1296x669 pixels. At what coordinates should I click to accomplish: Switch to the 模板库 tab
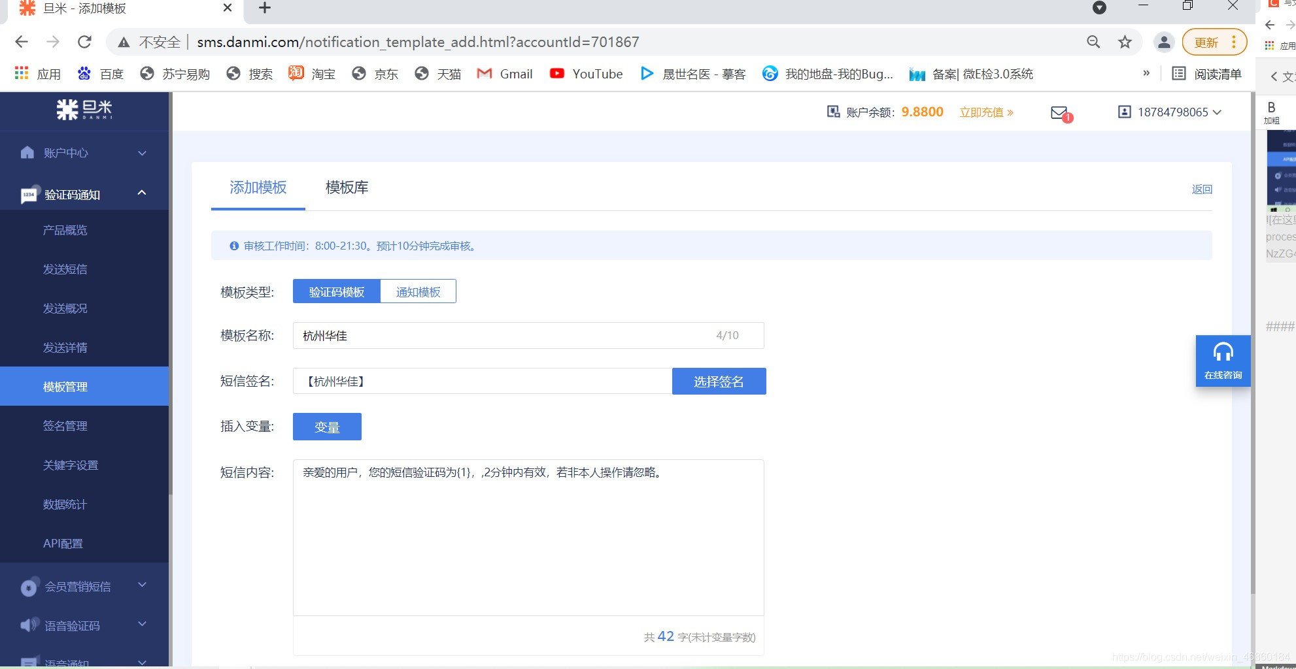point(347,188)
